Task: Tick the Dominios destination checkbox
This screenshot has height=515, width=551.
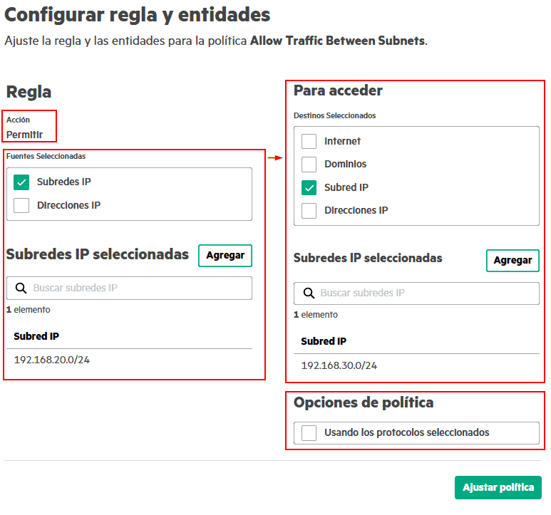Action: point(309,165)
